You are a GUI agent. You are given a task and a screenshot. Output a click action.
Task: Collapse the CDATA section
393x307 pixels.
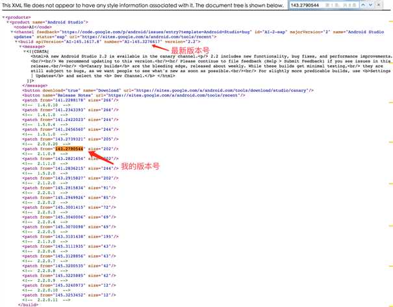click(25, 51)
